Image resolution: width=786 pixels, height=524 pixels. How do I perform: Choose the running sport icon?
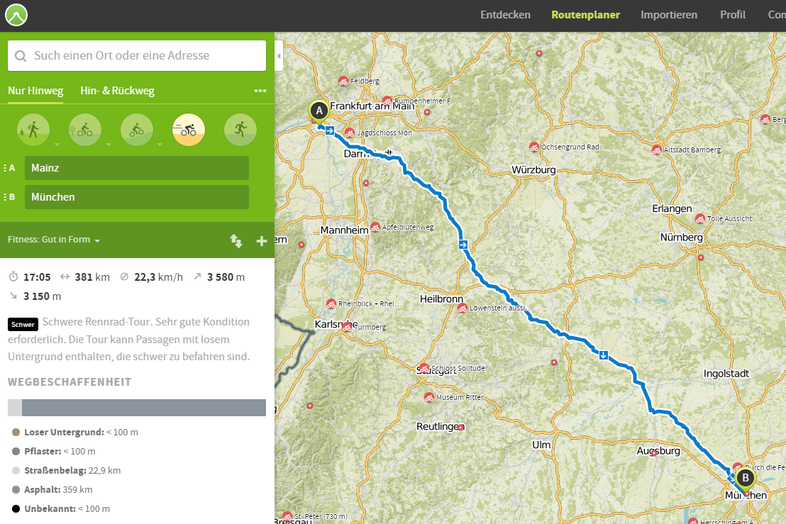pos(240,130)
